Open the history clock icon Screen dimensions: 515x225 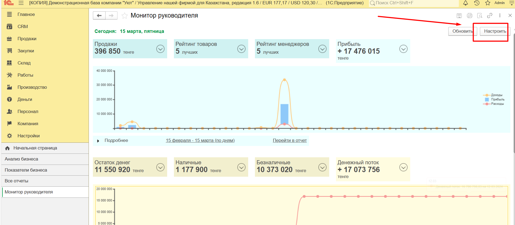(x=477, y=3)
